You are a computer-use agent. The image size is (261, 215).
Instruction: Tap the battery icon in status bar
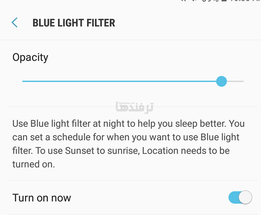click(x=224, y=1)
